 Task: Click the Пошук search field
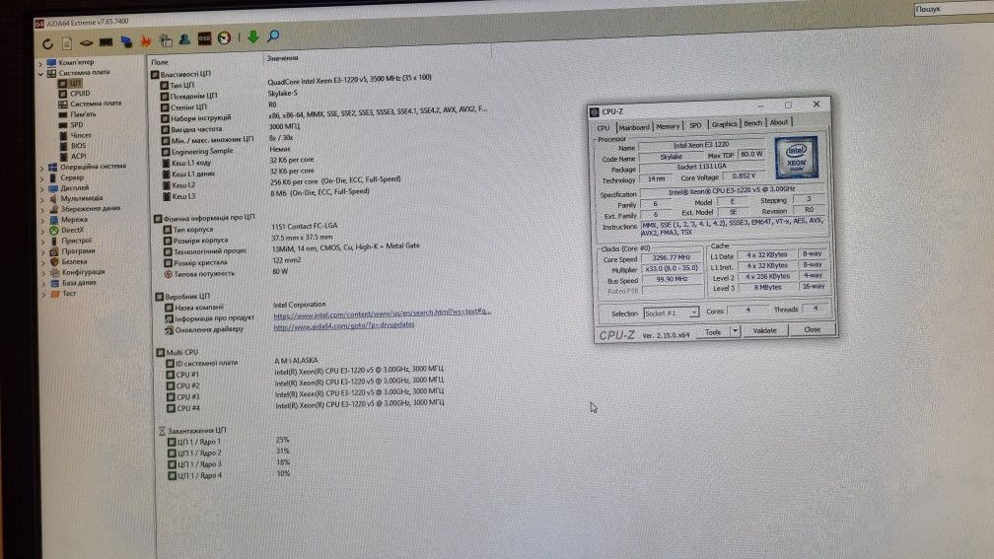click(953, 9)
